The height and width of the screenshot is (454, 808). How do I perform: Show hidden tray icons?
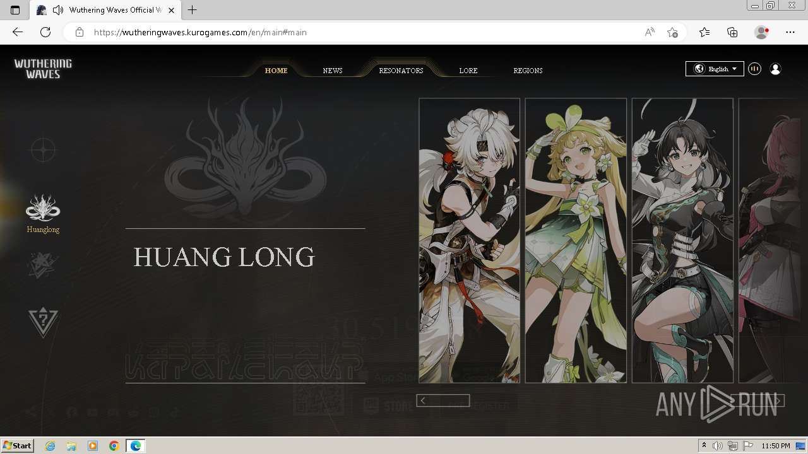704,446
